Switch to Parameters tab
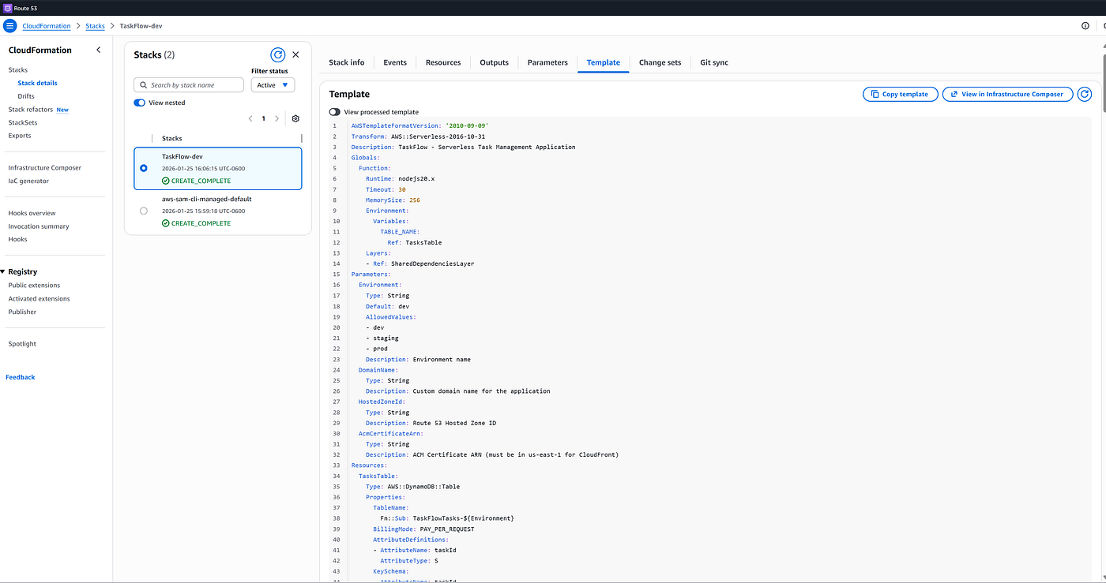This screenshot has width=1106, height=583. (x=547, y=62)
